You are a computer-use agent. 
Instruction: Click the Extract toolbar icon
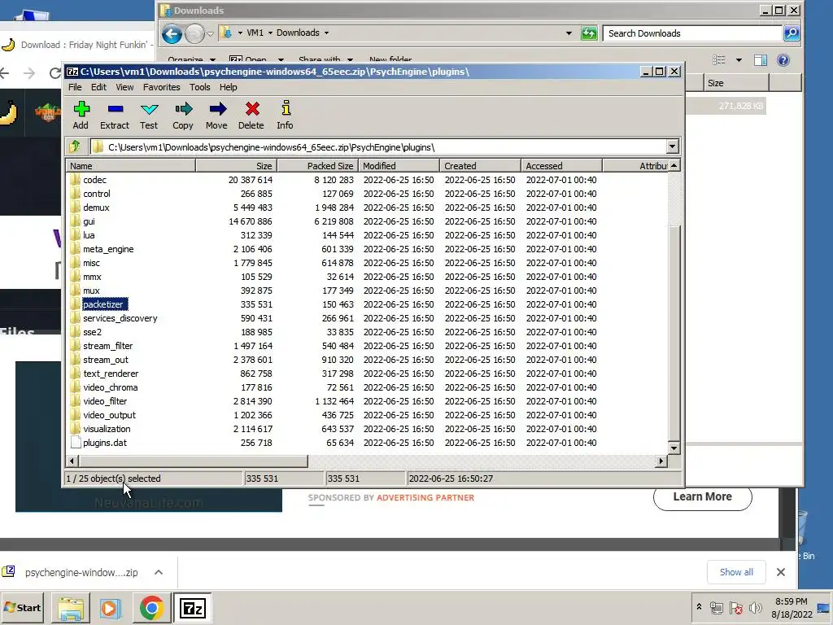tap(115, 109)
